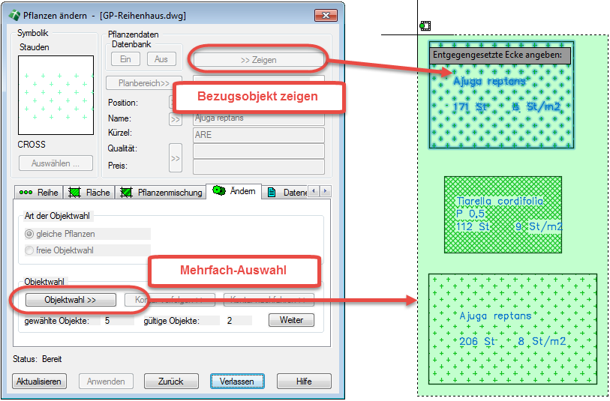The image size is (610, 401).
Task: Select the 'gleiche Pflanzen' radio option
Action: point(30,234)
